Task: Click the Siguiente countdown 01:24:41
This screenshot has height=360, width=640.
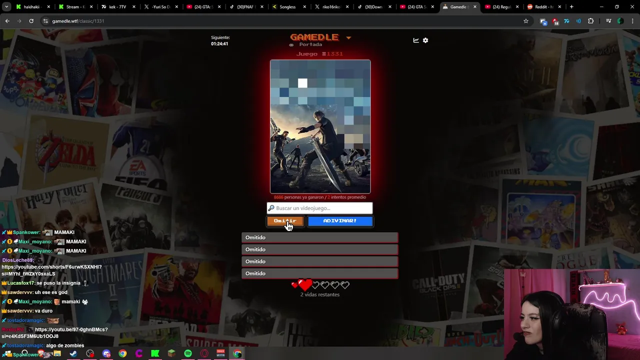Action: click(219, 44)
